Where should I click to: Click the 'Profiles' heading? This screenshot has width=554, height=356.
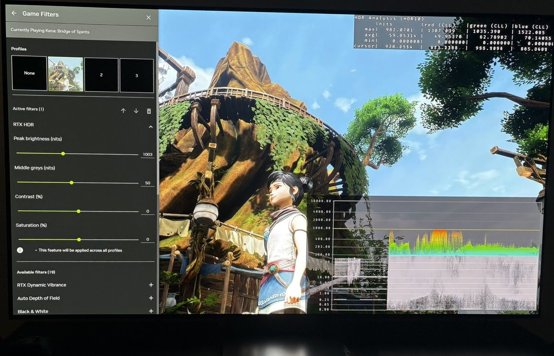pyautogui.click(x=19, y=48)
